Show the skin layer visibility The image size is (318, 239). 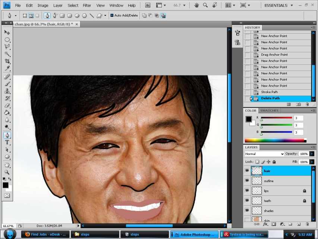click(247, 220)
